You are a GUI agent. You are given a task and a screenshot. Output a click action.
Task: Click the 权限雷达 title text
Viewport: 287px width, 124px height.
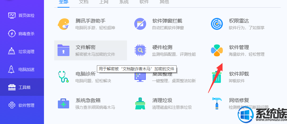pos(239,21)
